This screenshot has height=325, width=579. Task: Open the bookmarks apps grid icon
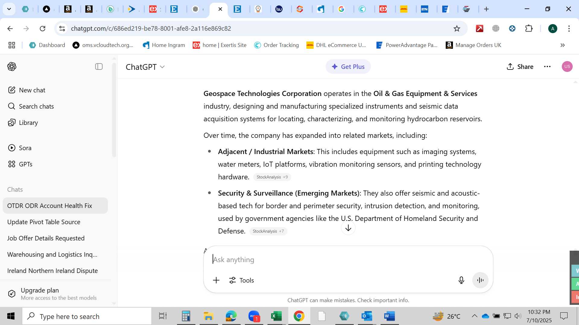pyautogui.click(x=12, y=45)
